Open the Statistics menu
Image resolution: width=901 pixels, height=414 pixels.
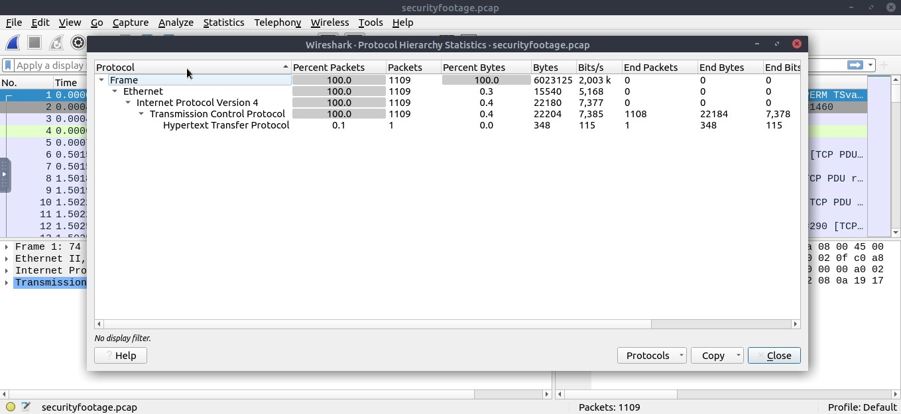coord(223,23)
